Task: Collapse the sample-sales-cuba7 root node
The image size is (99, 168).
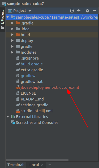Action: point(8,17)
